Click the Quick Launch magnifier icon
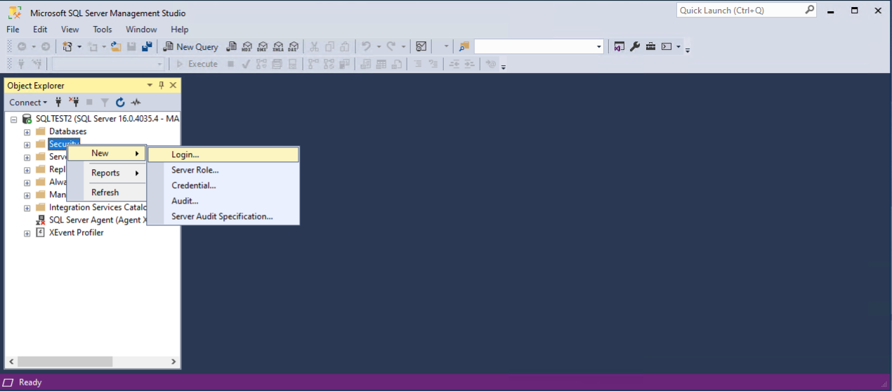The width and height of the screenshot is (892, 391). (x=810, y=10)
